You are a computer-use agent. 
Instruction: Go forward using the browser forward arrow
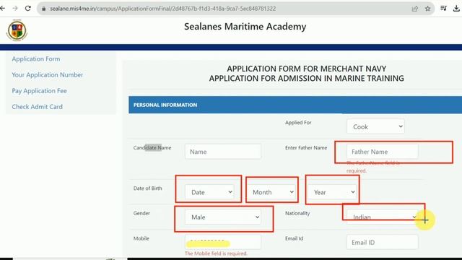coord(15,8)
